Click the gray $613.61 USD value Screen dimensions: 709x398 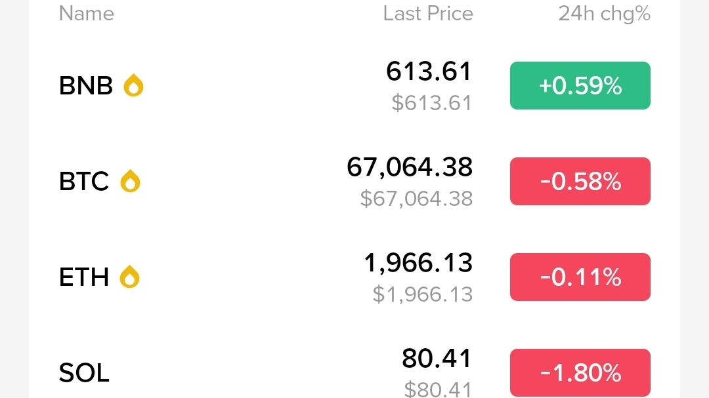(431, 103)
